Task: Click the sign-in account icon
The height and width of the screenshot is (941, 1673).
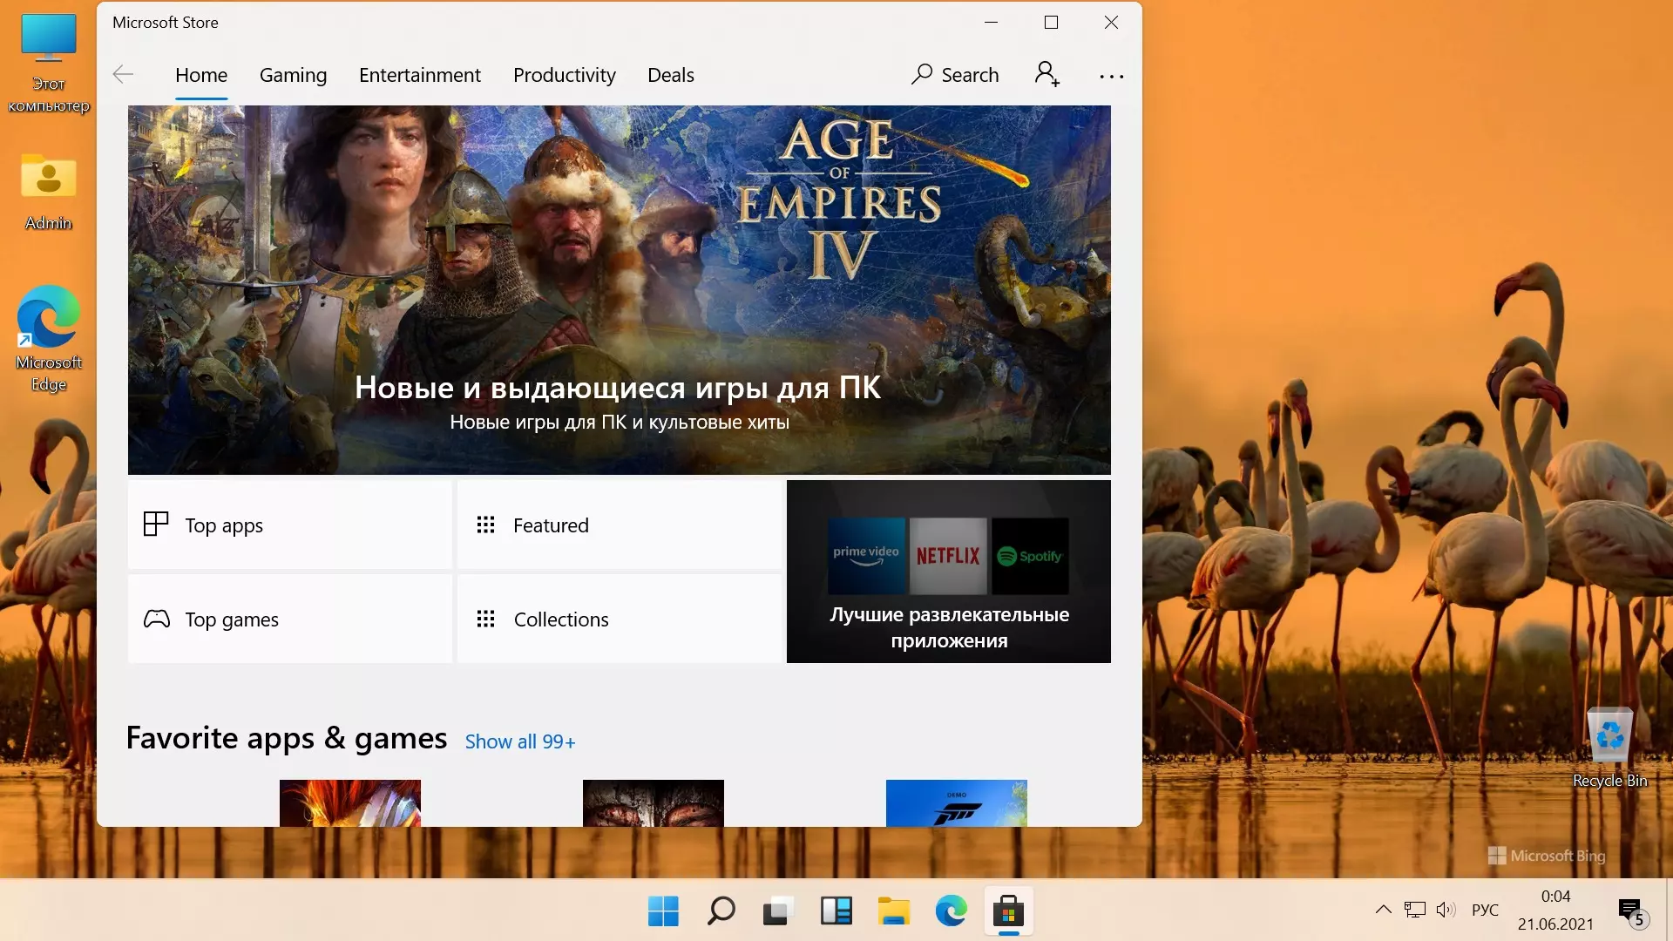Action: click(1046, 75)
